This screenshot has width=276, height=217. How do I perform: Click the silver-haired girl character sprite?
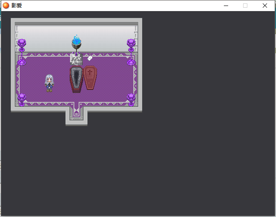[x=49, y=83]
